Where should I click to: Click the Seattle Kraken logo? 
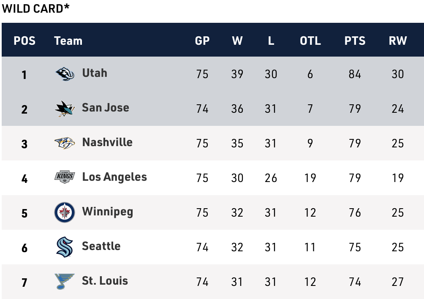point(65,247)
